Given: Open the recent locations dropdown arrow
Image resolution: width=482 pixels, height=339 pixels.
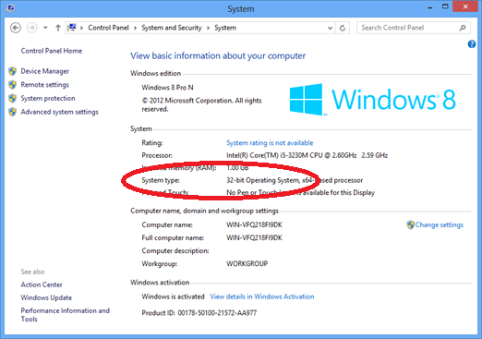Looking at the screenshot, I should 45,28.
